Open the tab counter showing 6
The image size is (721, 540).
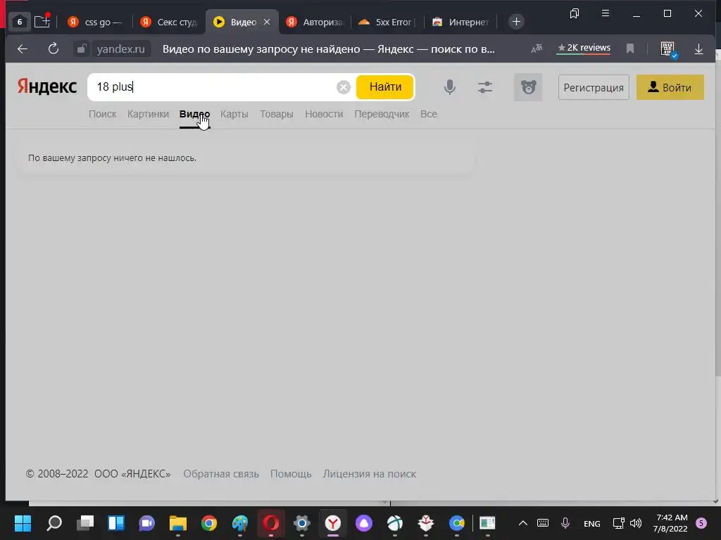19,22
